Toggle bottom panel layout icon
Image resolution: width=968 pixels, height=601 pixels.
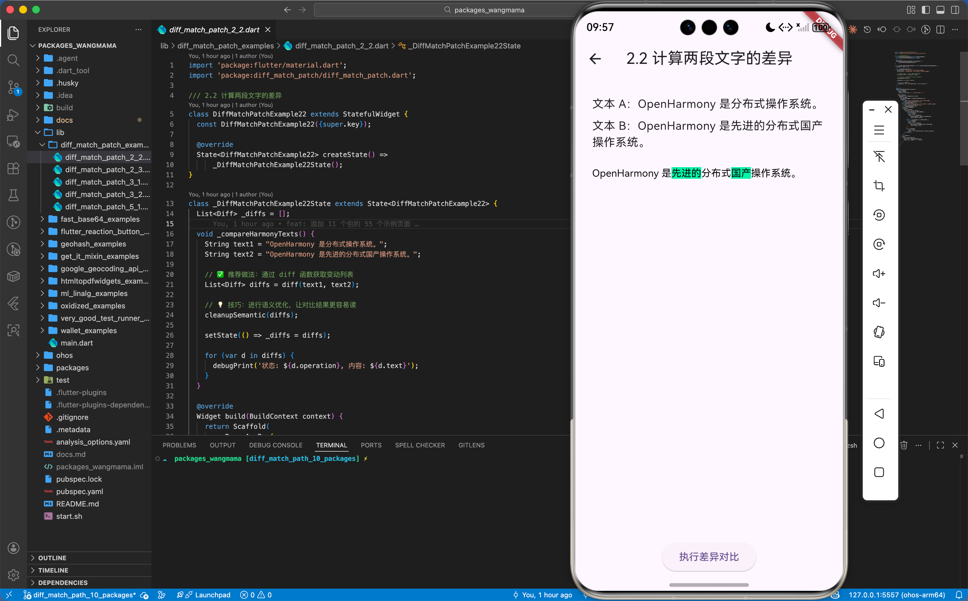pyautogui.click(x=940, y=10)
